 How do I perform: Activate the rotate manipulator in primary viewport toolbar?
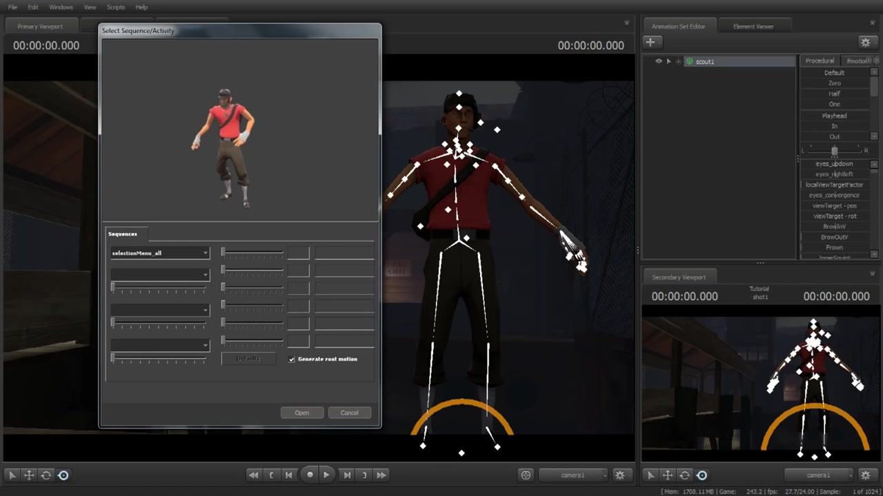point(46,475)
